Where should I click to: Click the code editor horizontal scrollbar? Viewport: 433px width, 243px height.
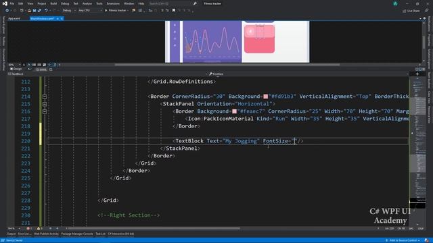pos(154,228)
